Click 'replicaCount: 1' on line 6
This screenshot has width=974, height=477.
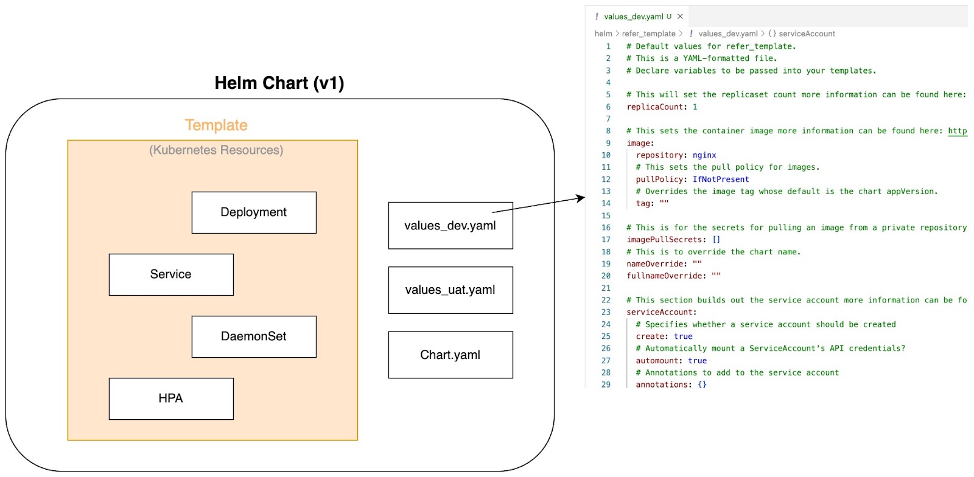[x=662, y=106]
